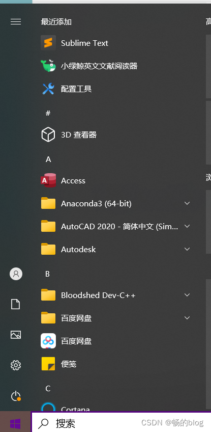The width and height of the screenshot is (211, 432).
Task: Expand the Bloodshed Dev-C++ folder chevron
Action: pos(187,295)
